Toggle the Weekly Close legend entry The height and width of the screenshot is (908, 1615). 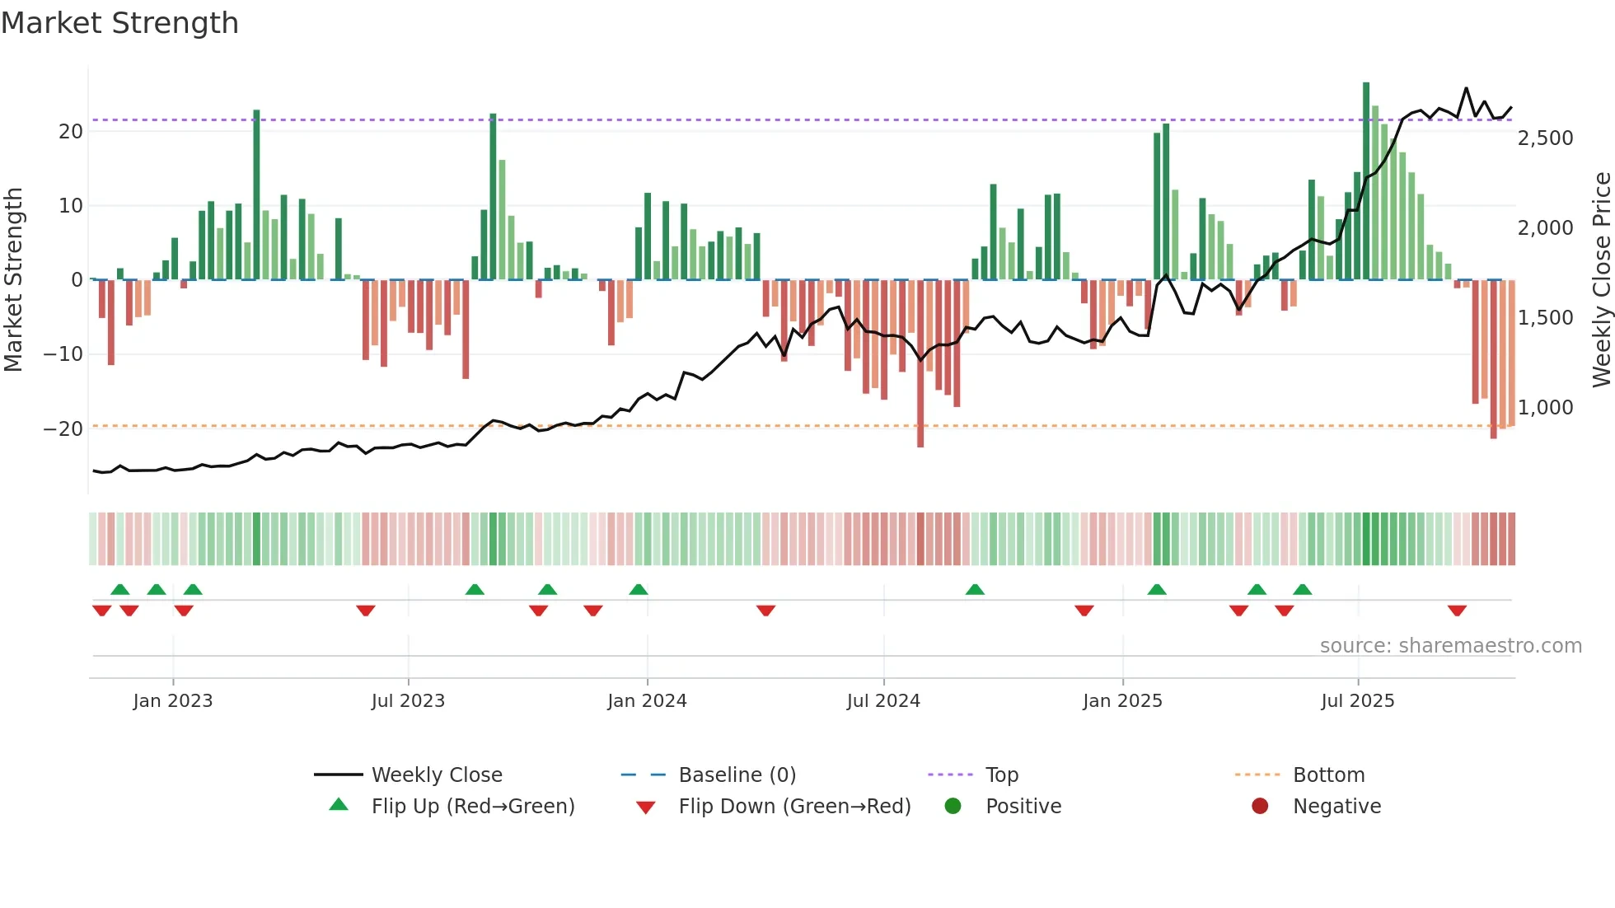[436, 775]
